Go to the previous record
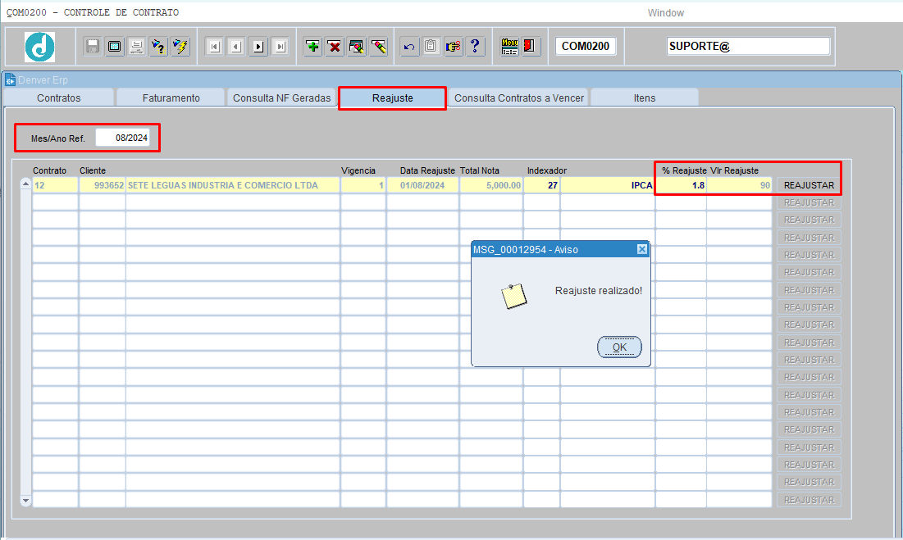 [x=236, y=47]
